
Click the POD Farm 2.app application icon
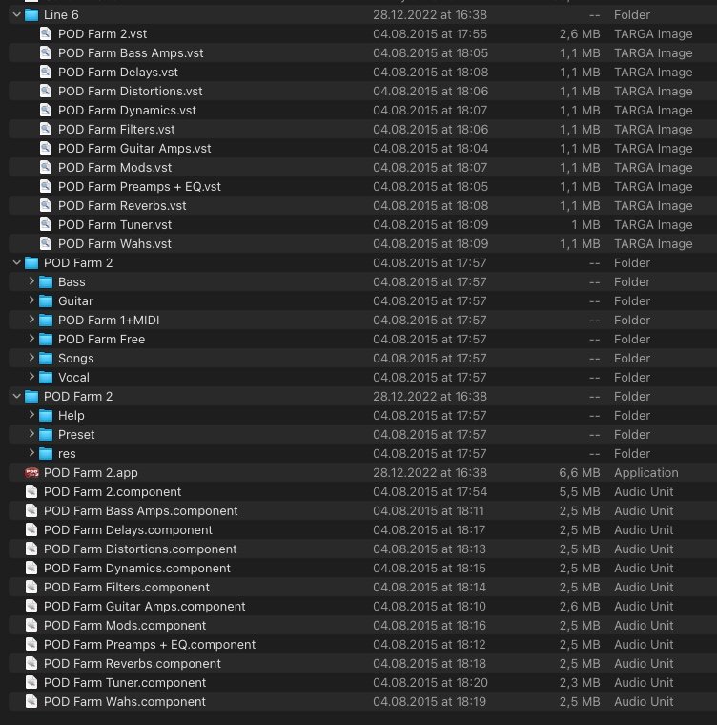(31, 473)
